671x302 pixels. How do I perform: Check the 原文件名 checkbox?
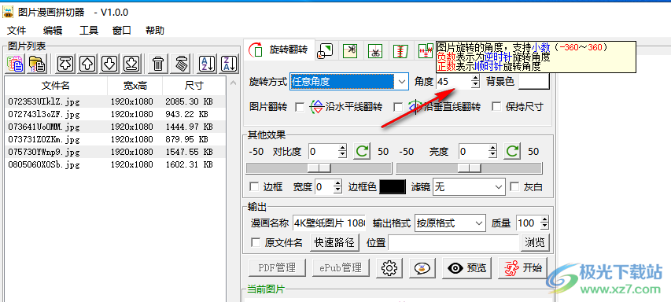(x=256, y=242)
